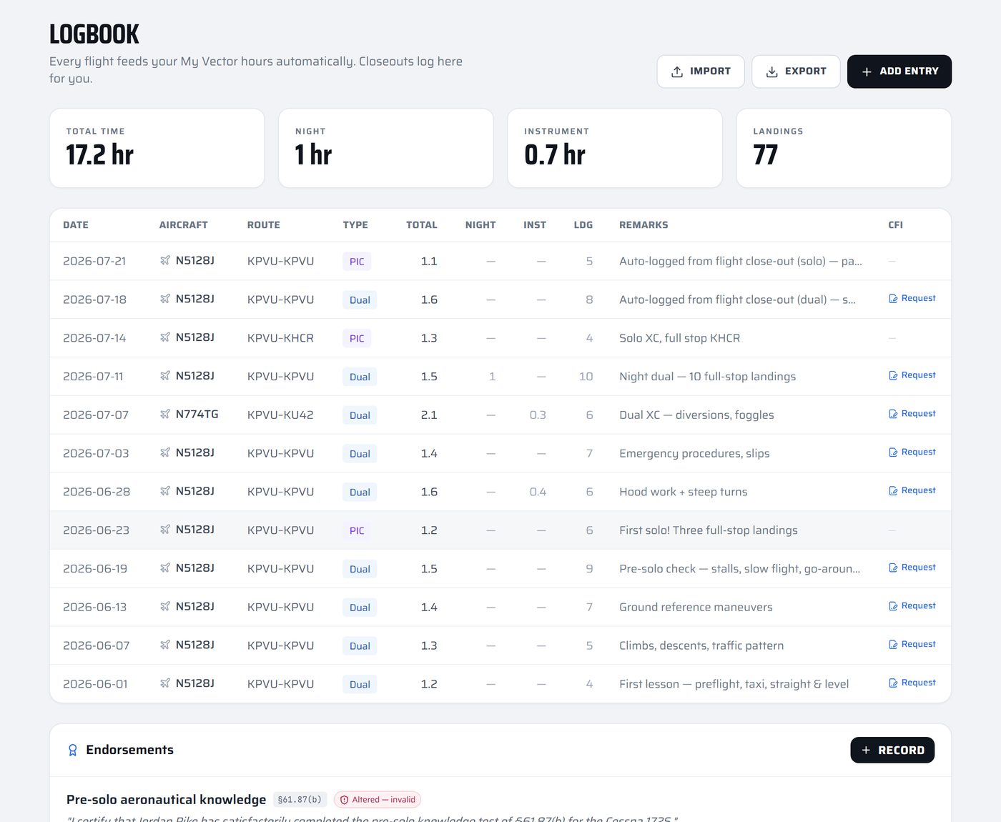The width and height of the screenshot is (1001, 822).
Task: Click instrument value 0.4 in Hood work row
Action: [x=538, y=492]
